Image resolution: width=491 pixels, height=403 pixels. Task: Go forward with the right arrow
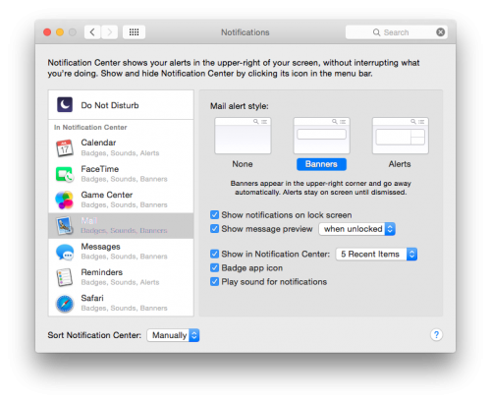pyautogui.click(x=109, y=32)
